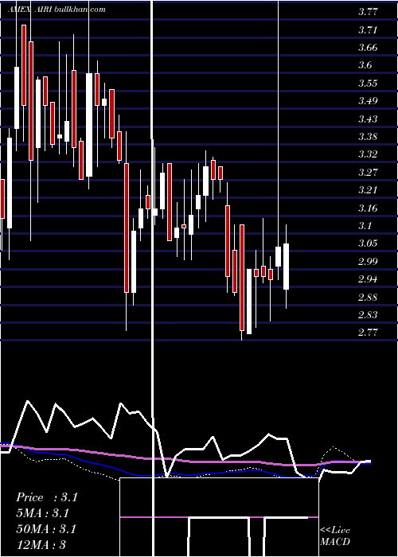The image size is (398, 557).
Task: Select the 12MA : 3 readout
Action: (x=41, y=545)
